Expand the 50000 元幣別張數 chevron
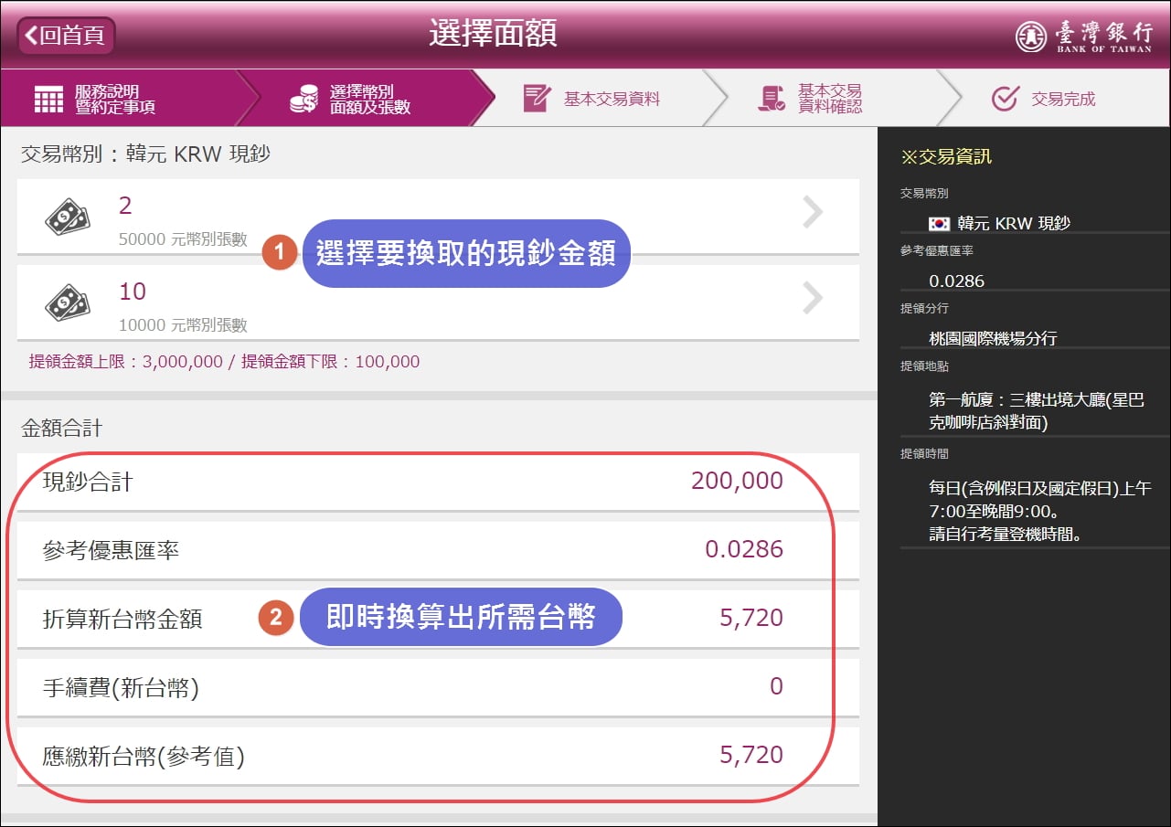Screen dimensions: 1171x827 point(813,212)
